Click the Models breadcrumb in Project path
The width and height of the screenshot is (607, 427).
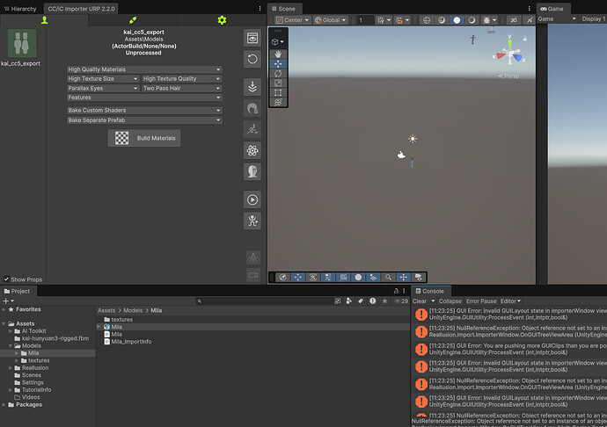tap(133, 310)
